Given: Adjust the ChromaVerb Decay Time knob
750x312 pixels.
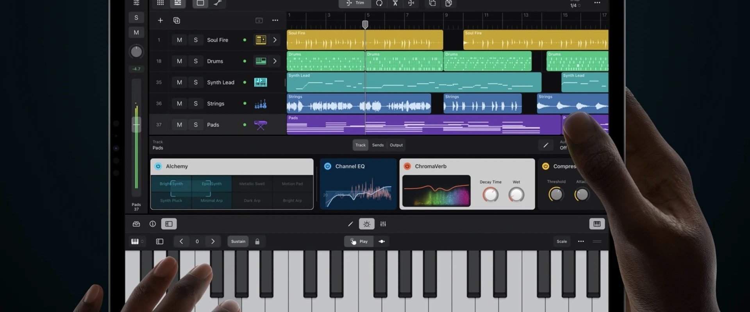Looking at the screenshot, I should [491, 194].
